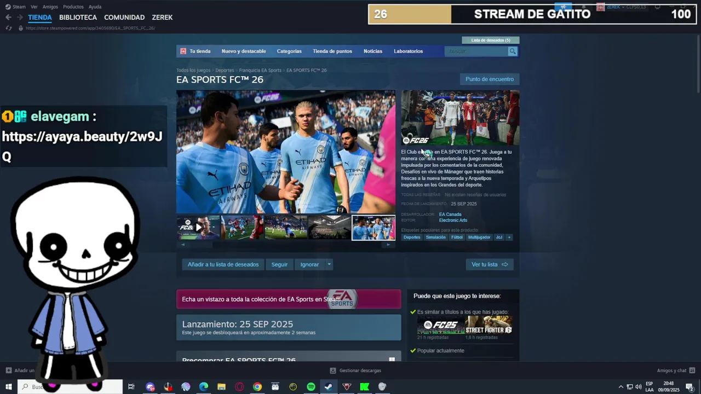
Task: Click the screenshot strip right arrow
Action: [x=388, y=245]
